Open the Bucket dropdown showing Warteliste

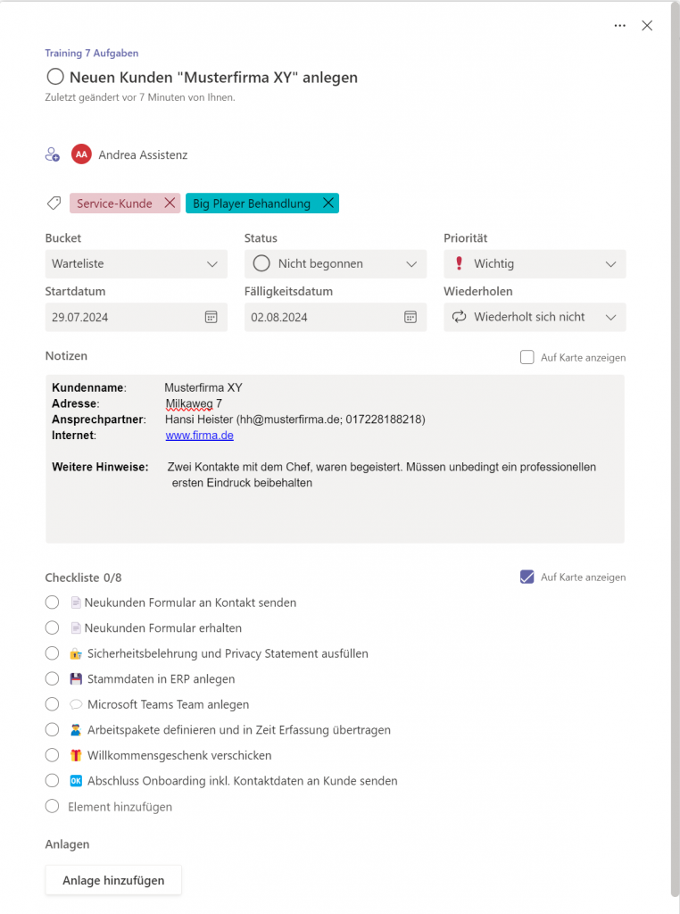click(134, 262)
